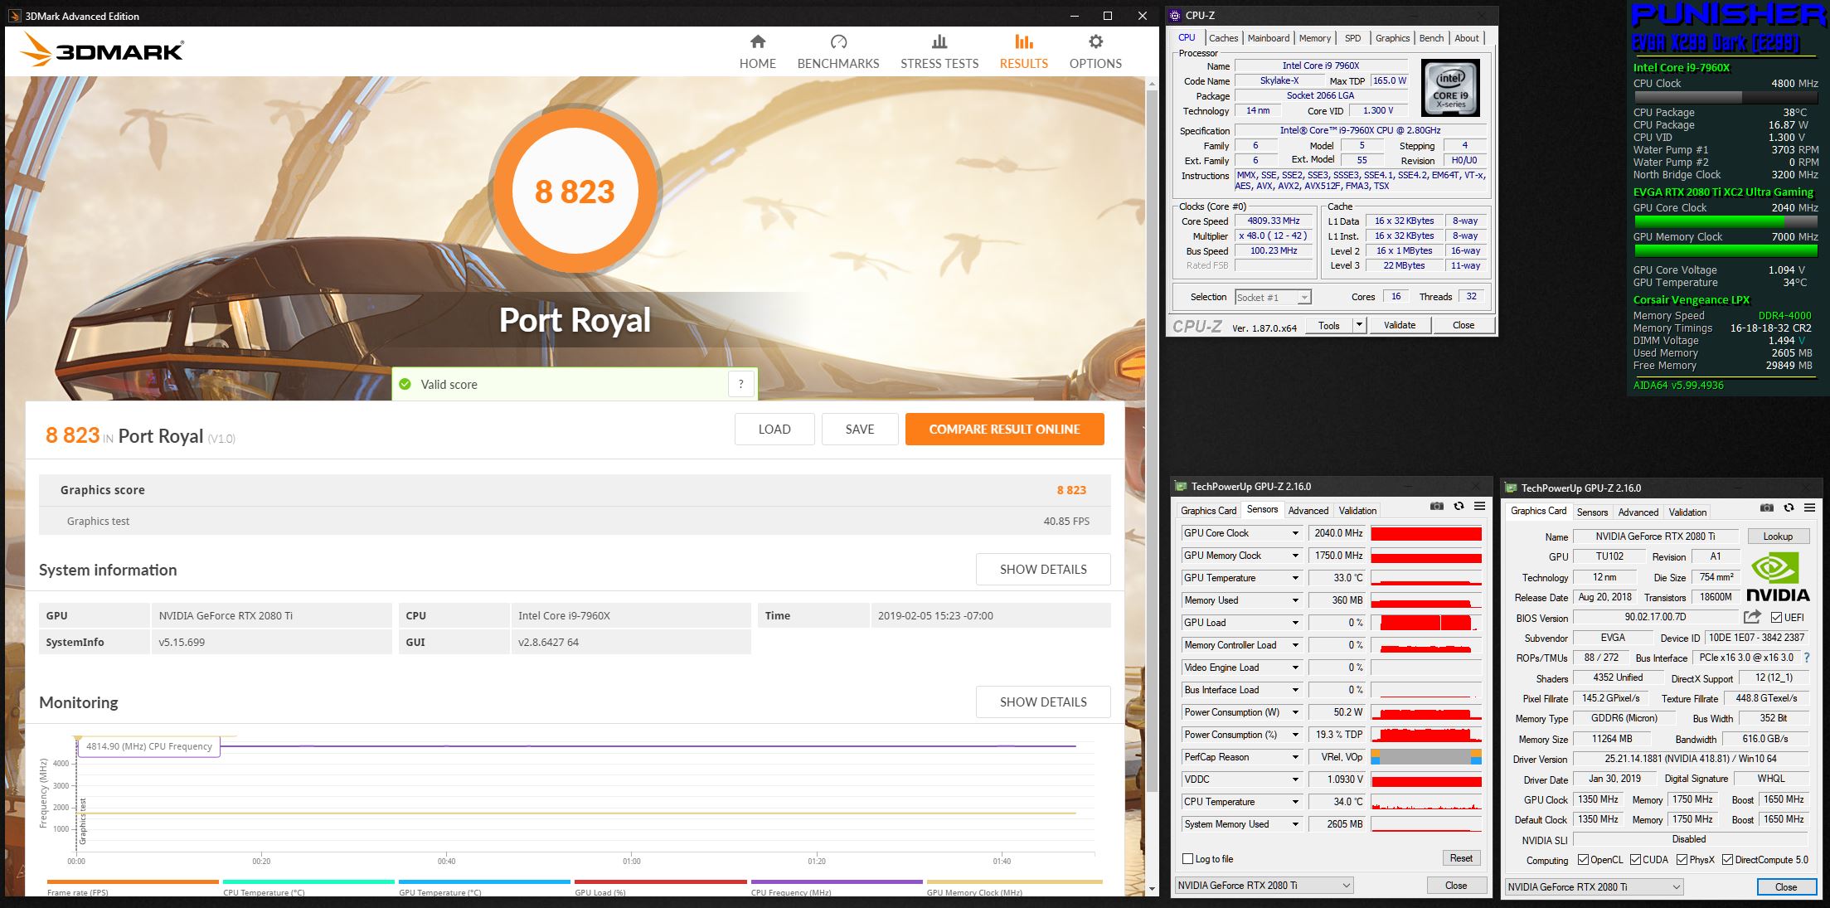The width and height of the screenshot is (1830, 908).
Task: Open the Options gear icon
Action: pos(1095,42)
